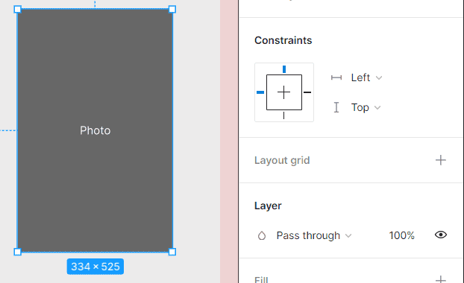The height and width of the screenshot is (283, 464).
Task: Add a layout grid with plus button
Action: [x=441, y=160]
